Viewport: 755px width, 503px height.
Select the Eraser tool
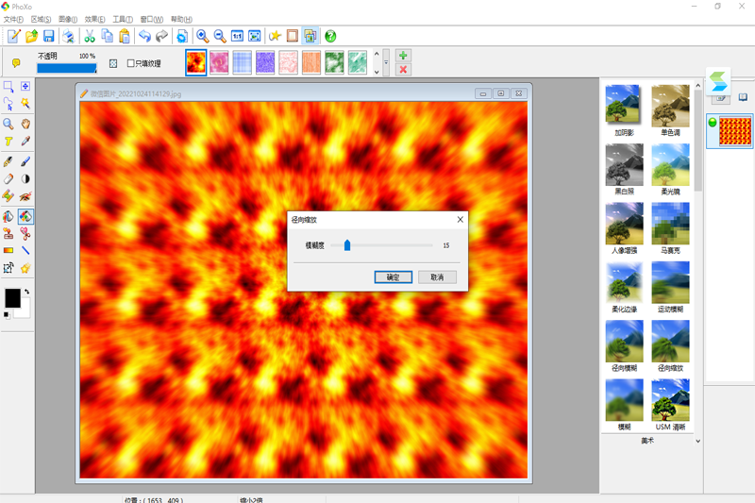(8, 179)
